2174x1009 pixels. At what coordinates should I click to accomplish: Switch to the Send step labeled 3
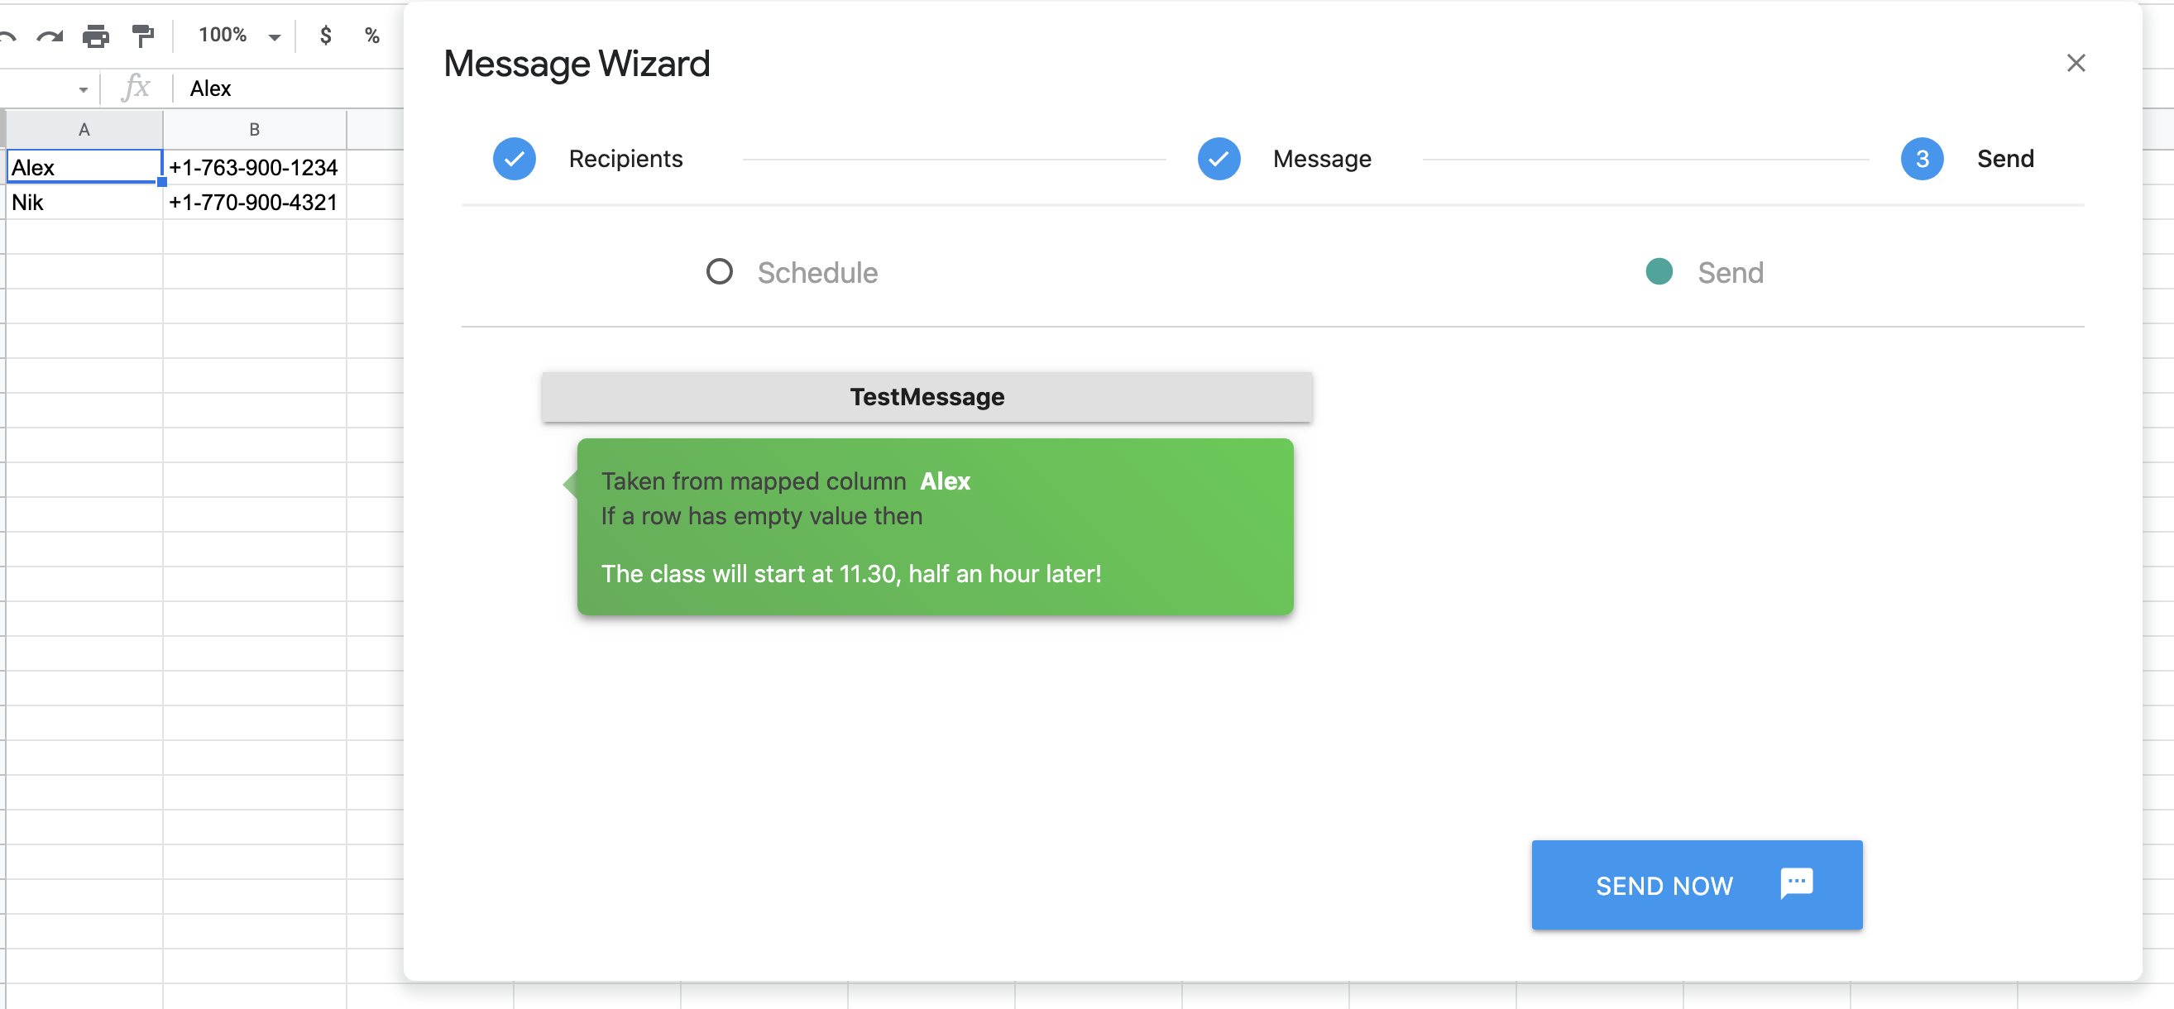(1922, 159)
